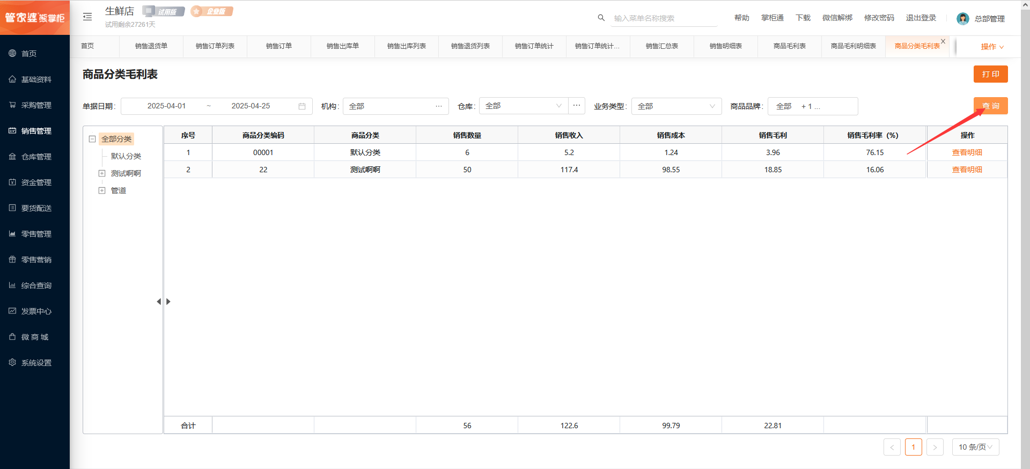
Task: Click the 资金管理 sidebar icon
Action: [12, 182]
